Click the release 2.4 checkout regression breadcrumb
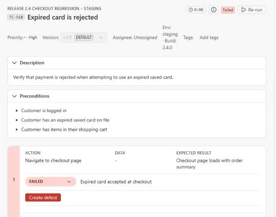The height and width of the screenshot is (217, 276). (54, 8)
